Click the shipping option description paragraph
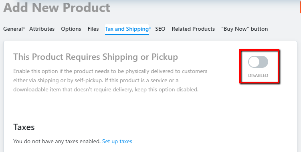Screen dimensions: 301x152 coord(110,80)
